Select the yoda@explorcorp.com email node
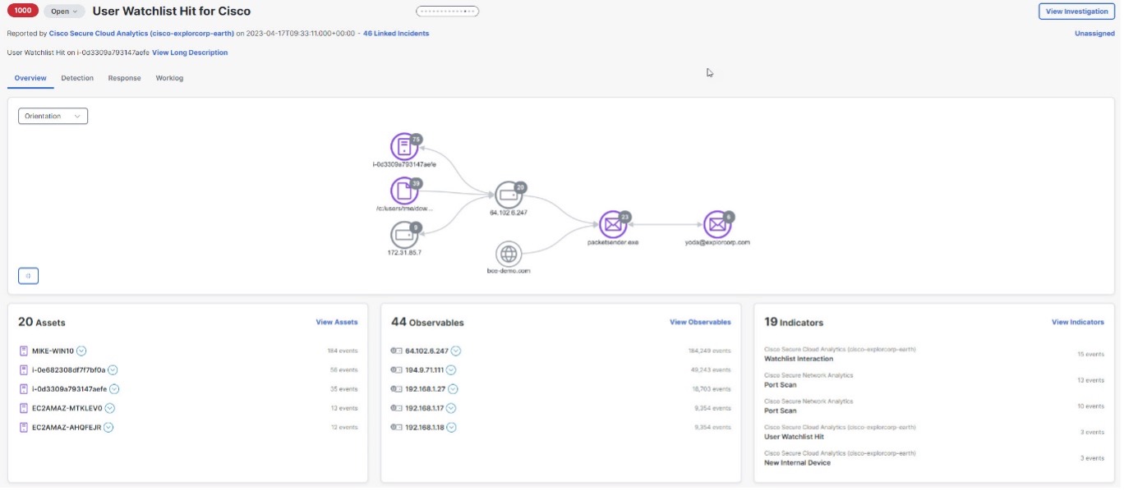The height and width of the screenshot is (491, 1124). 717,224
